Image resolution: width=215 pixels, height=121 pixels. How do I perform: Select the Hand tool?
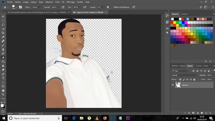[3, 90]
